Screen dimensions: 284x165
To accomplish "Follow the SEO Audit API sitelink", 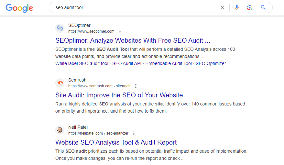I will click(127, 63).
